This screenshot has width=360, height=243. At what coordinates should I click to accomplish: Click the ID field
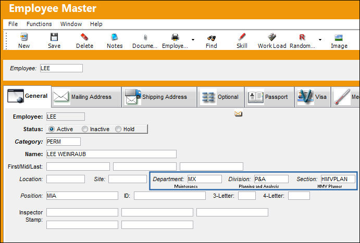point(170,196)
